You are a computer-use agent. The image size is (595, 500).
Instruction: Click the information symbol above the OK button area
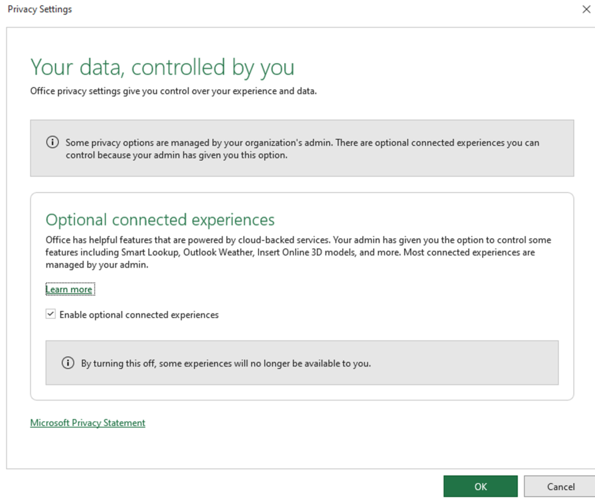68,362
